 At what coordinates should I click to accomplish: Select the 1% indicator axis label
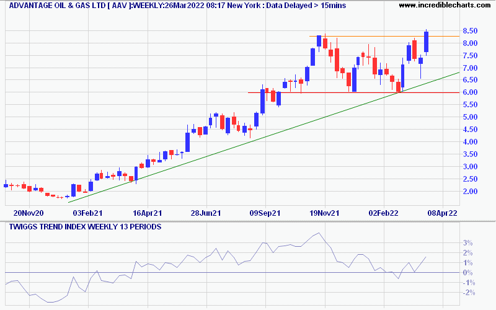pyautogui.click(x=468, y=263)
